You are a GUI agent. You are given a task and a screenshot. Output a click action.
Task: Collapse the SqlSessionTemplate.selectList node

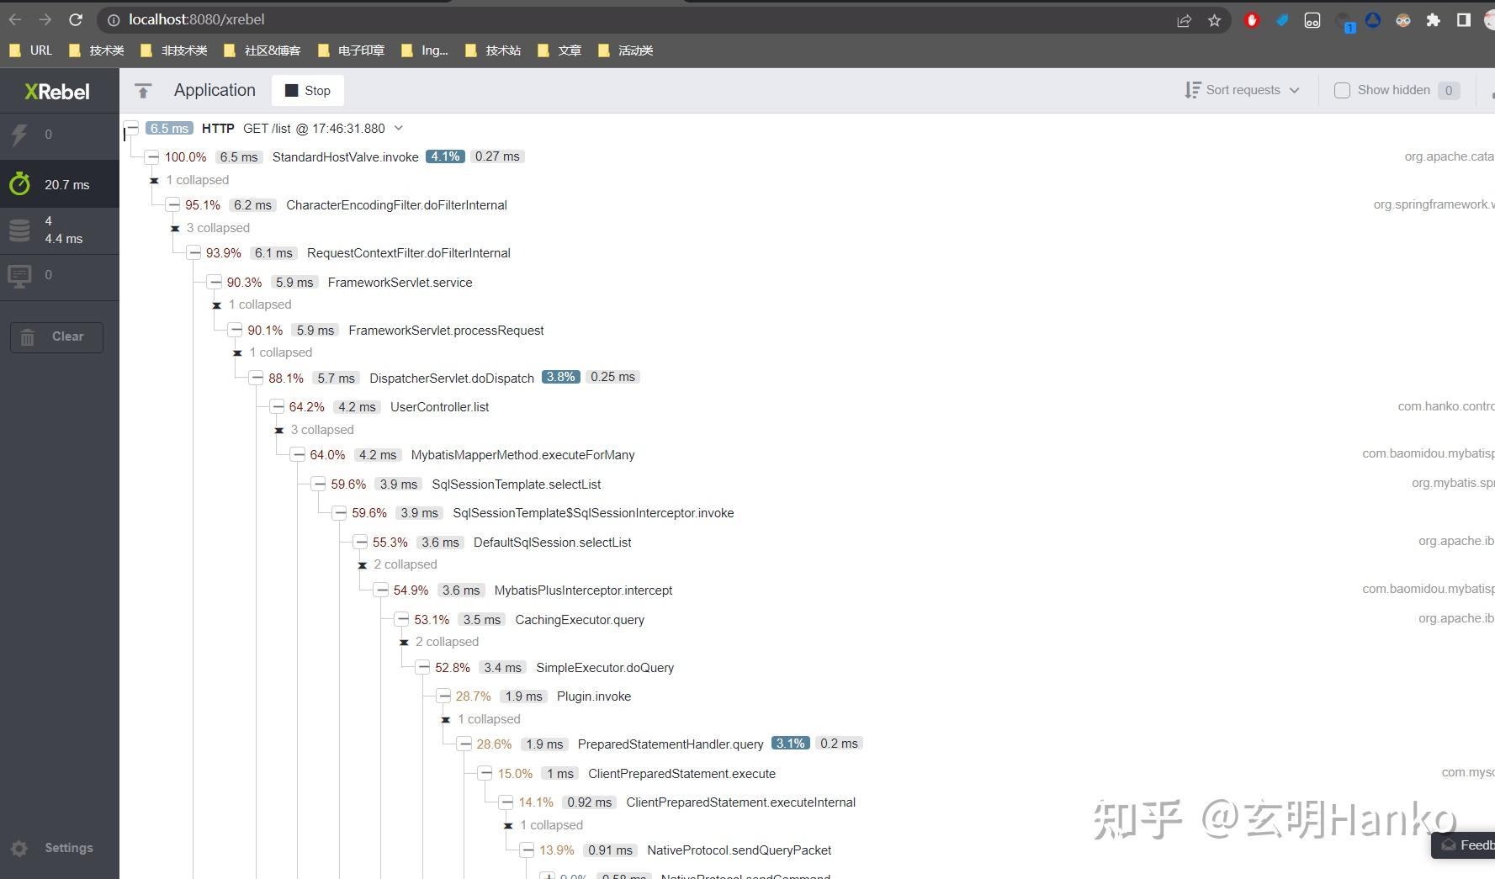[319, 485]
